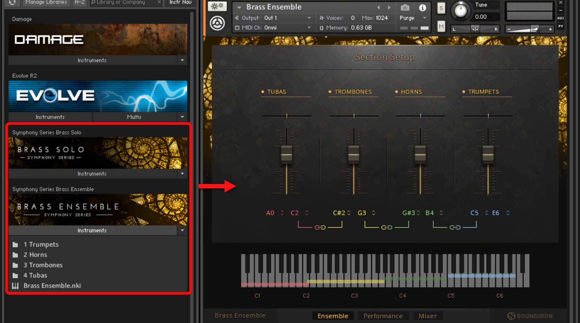Go to previous instrument arrow
The image size is (580, 323).
click(x=379, y=7)
